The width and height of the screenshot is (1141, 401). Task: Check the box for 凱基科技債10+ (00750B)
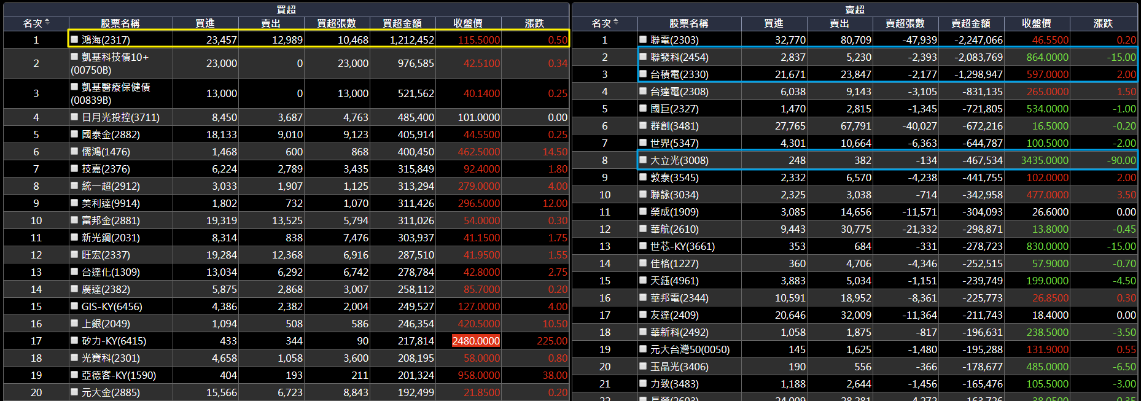[x=74, y=56]
